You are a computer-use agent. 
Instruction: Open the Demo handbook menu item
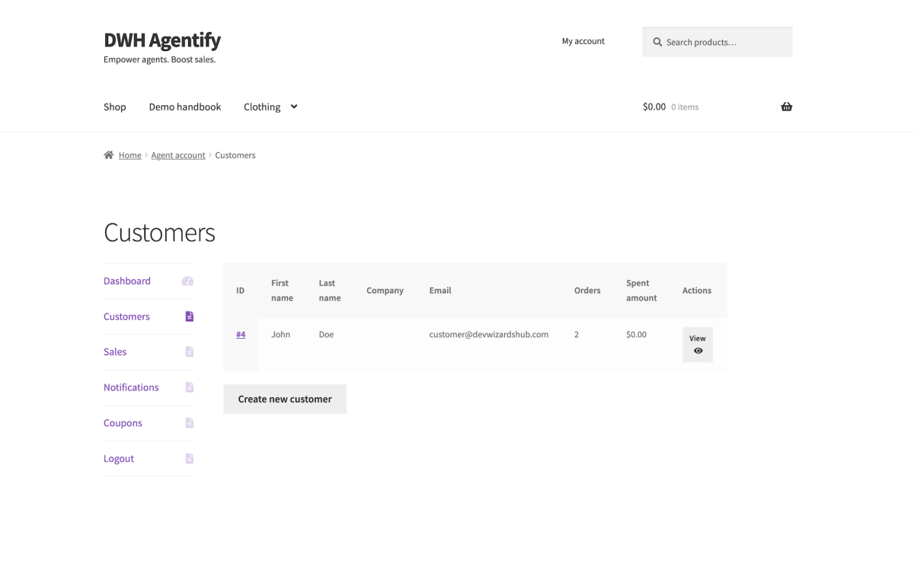pos(185,107)
